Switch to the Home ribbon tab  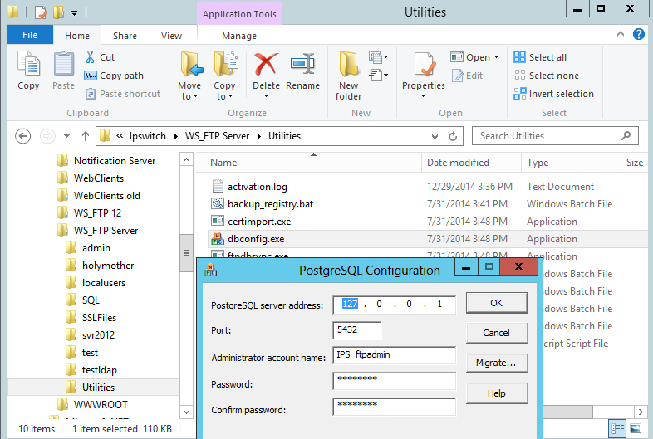[x=77, y=36]
